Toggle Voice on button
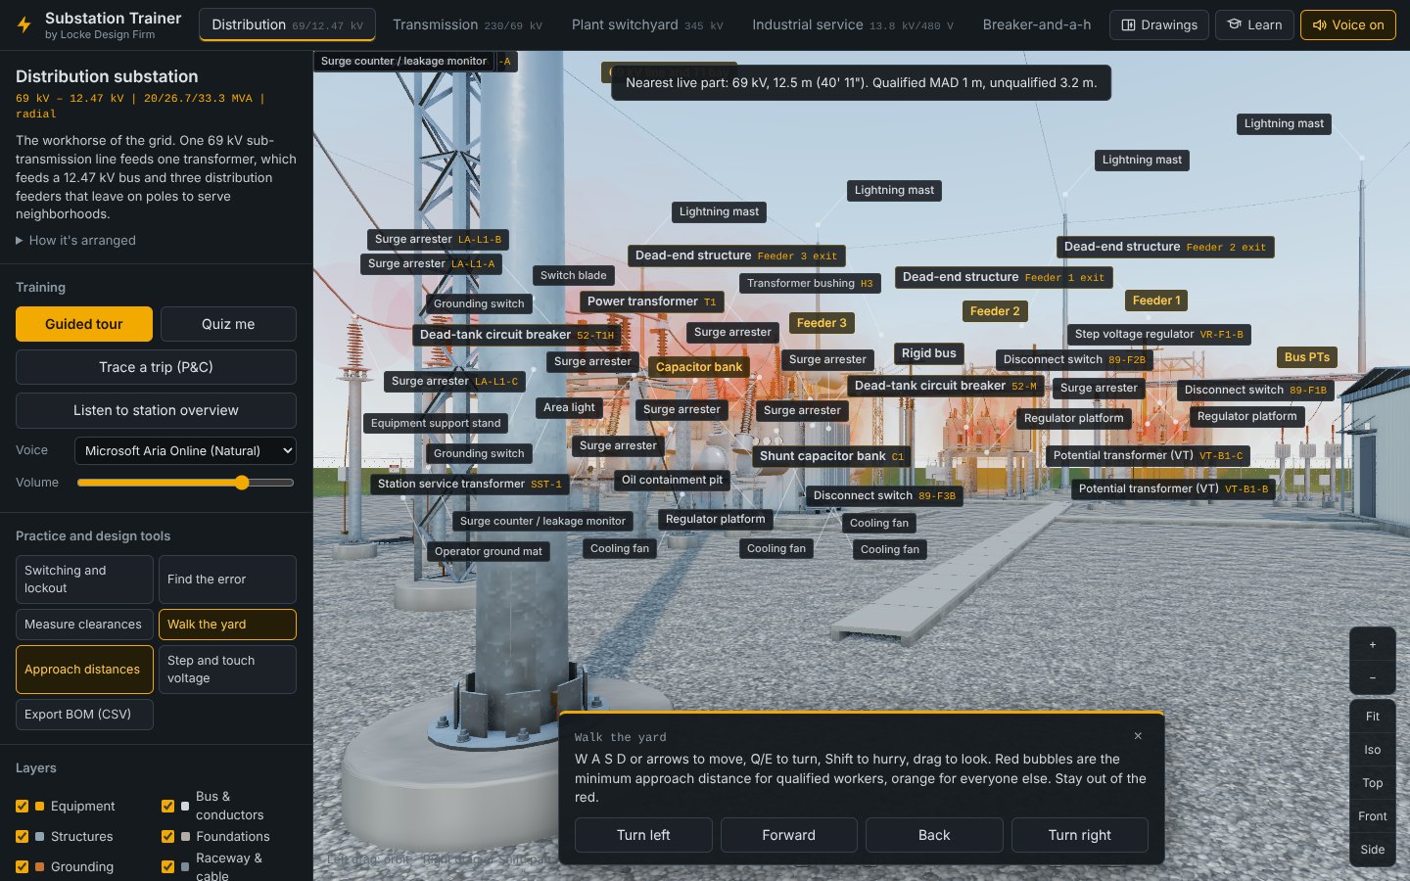This screenshot has width=1410, height=881. tap(1347, 24)
